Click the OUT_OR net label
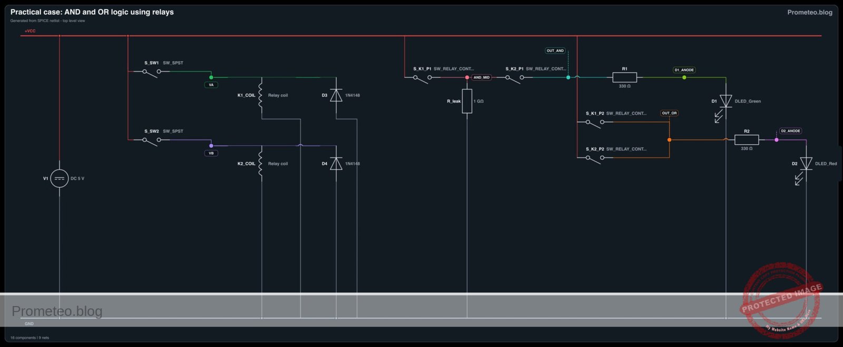Image resolution: width=843 pixels, height=347 pixels. (x=670, y=113)
